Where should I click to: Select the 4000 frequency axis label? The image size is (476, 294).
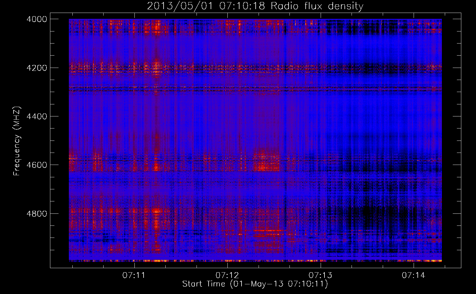37,19
